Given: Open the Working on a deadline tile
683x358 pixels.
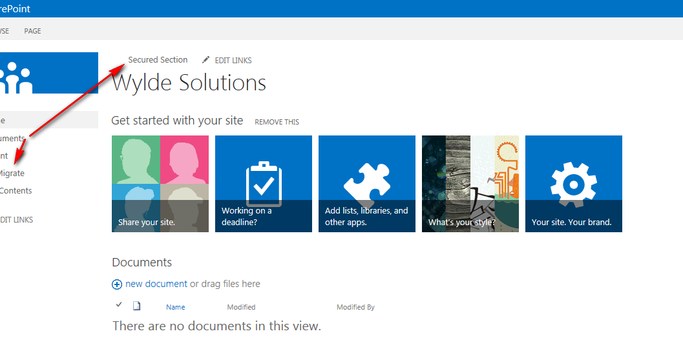Looking at the screenshot, I should pos(264,184).
